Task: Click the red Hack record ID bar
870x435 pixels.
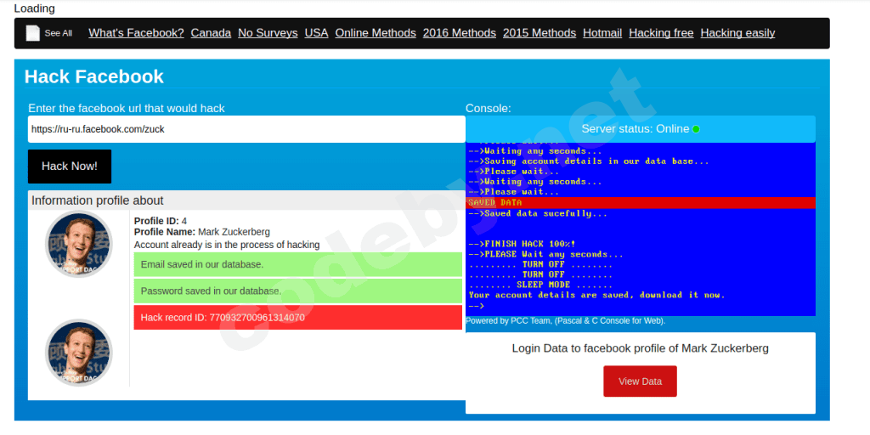Action: pos(298,318)
